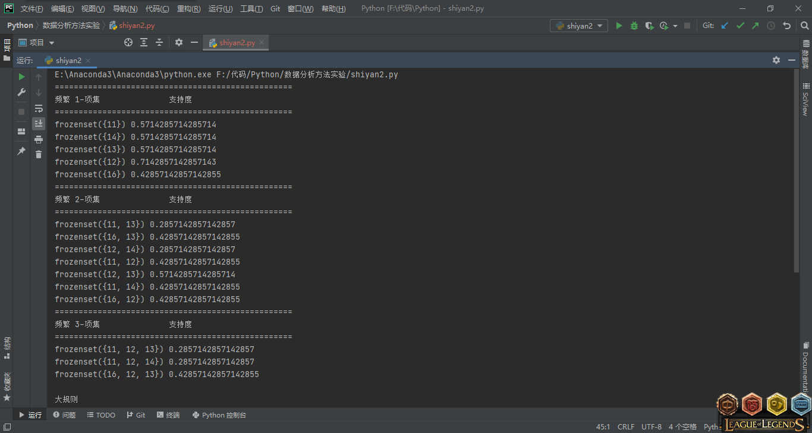Open the Python 控制台 tool window
The image size is (812, 433).
219,415
